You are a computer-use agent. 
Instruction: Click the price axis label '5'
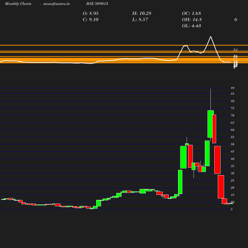(232, 209)
